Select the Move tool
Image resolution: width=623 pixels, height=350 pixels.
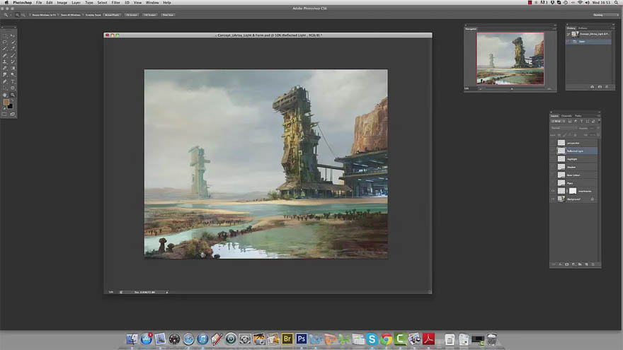[12, 35]
